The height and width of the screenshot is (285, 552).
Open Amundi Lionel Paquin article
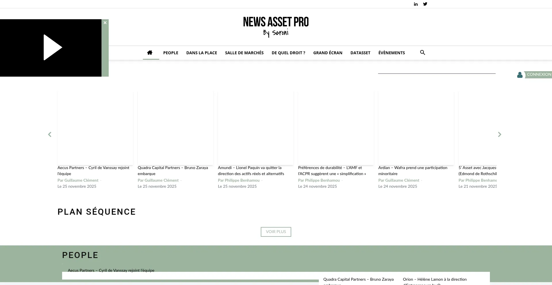coord(251,171)
